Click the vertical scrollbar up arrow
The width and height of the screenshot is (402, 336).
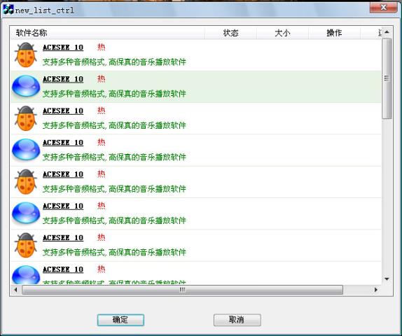(387, 32)
